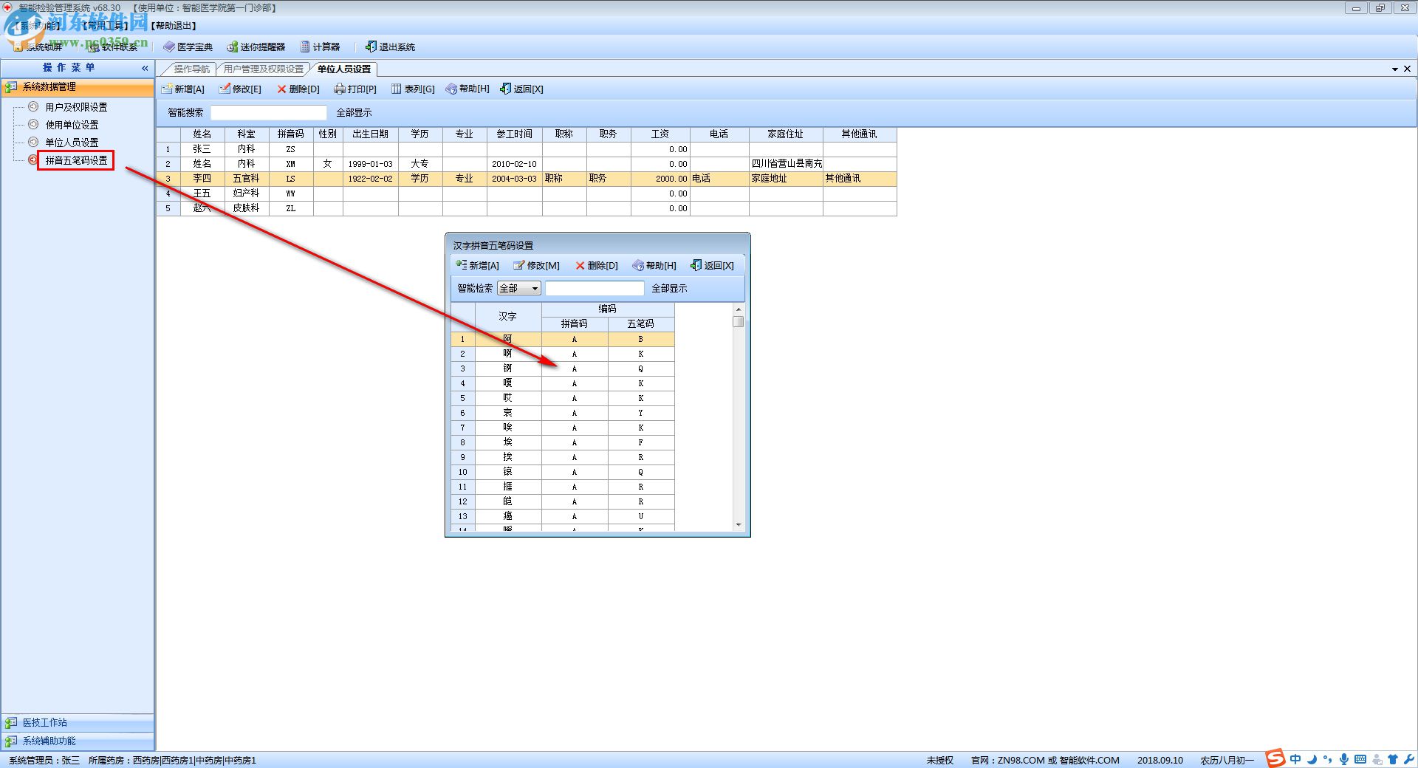Click 全部显示 next to 智能搜索
This screenshot has width=1418, height=768.
pyautogui.click(x=354, y=113)
